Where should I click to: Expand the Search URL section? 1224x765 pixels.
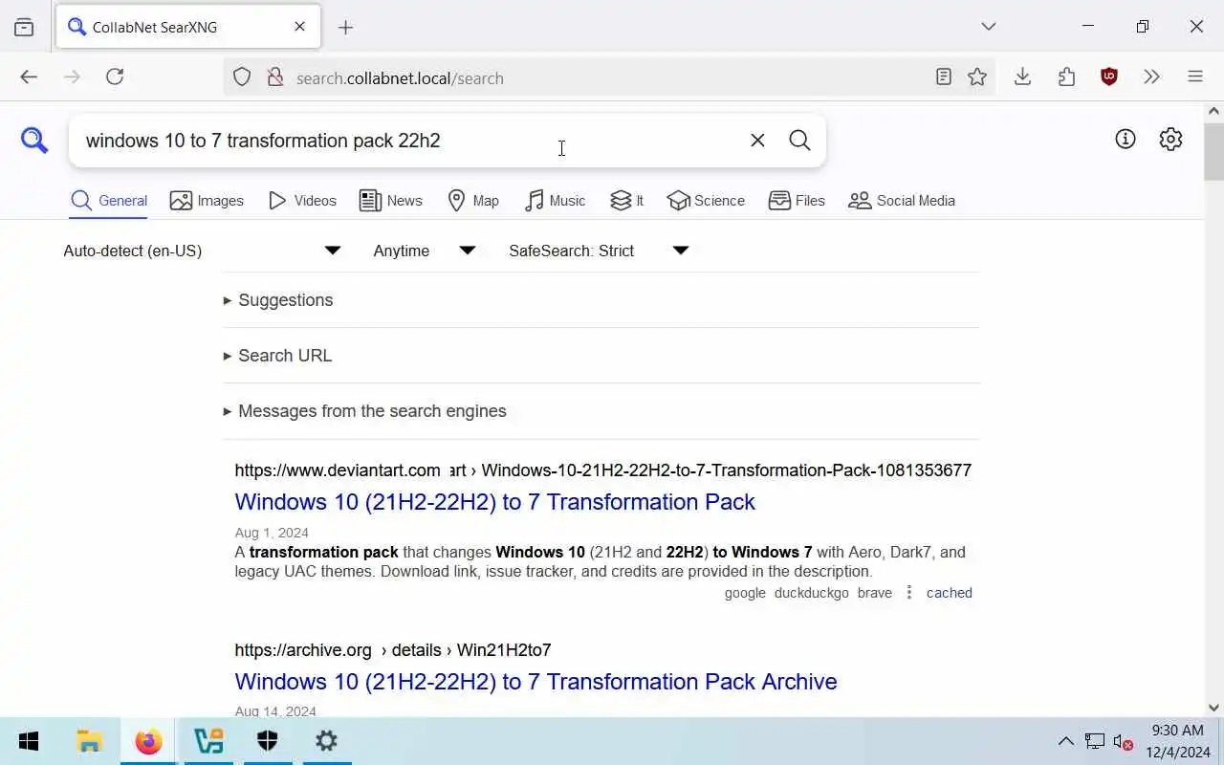(x=277, y=356)
